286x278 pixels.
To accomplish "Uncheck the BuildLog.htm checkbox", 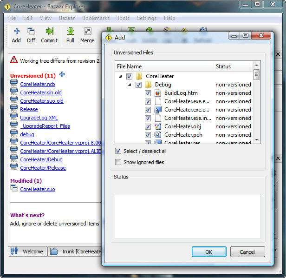I will click(148, 93).
